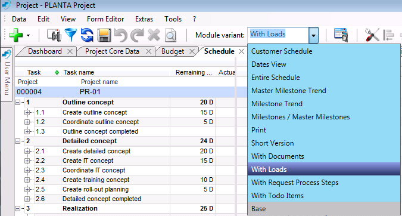Select Milestones / Master Milestones variant
The image size is (402, 216).
tap(324, 116)
